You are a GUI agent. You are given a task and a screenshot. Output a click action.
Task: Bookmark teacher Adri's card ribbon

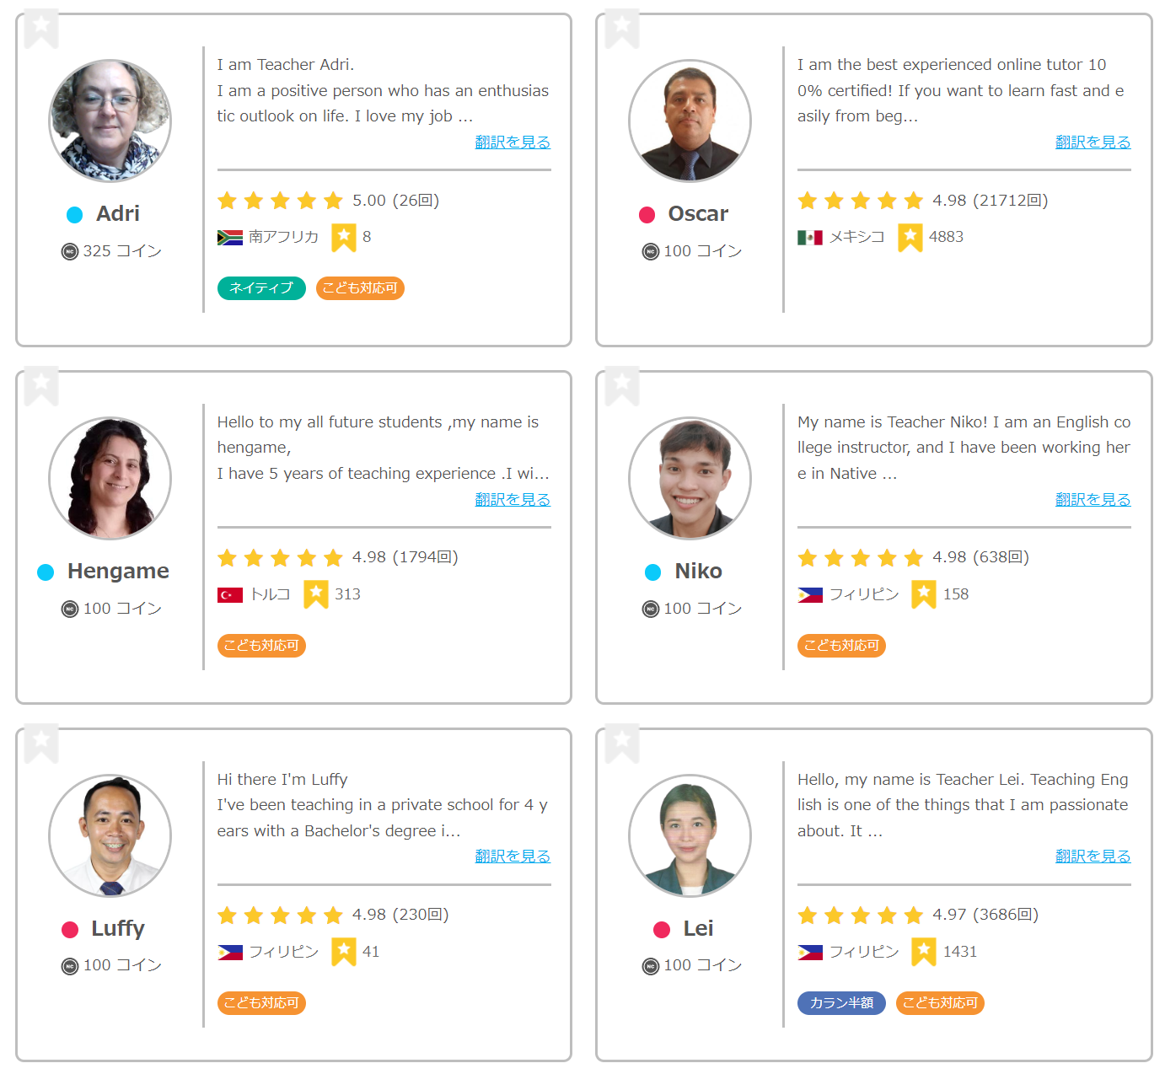[41, 27]
